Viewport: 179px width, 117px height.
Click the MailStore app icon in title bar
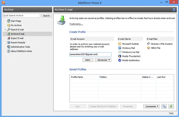tap(3, 2)
